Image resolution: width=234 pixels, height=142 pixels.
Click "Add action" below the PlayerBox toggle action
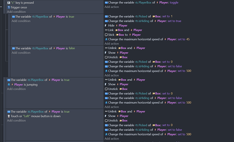click(112, 7)
